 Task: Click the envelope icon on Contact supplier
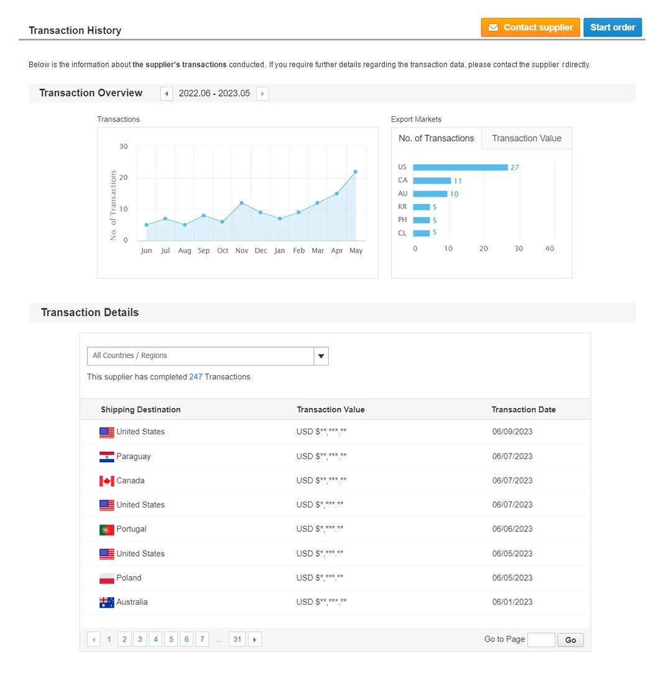coord(493,27)
